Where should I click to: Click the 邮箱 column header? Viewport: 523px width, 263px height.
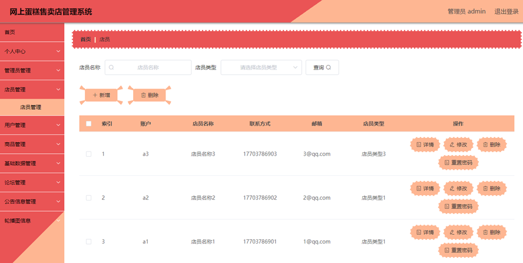coord(316,123)
